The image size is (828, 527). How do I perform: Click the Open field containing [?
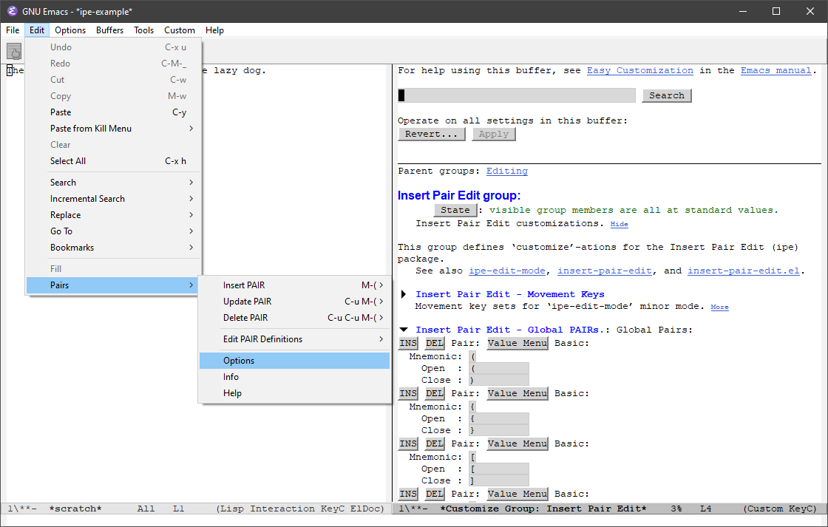[499, 469]
